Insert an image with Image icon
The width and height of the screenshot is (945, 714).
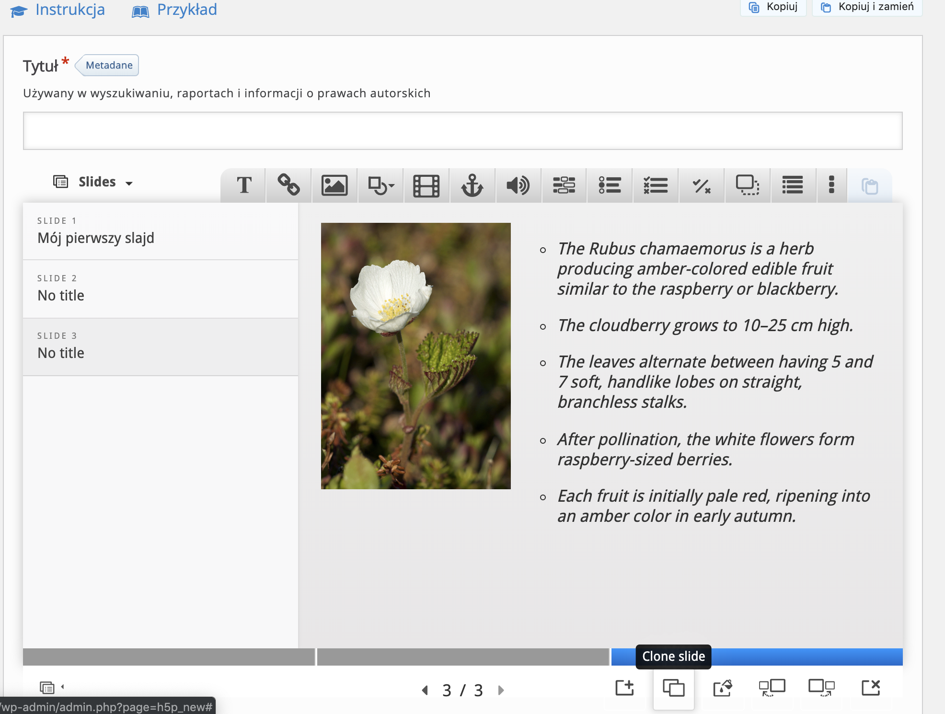[x=334, y=185]
